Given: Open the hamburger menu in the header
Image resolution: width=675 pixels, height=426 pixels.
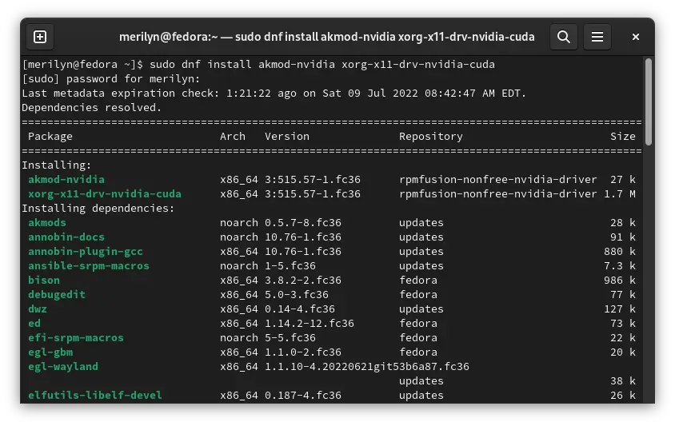Looking at the screenshot, I should click(x=597, y=37).
